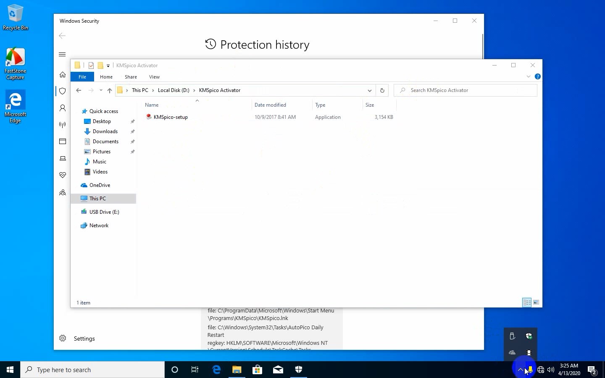Switch to the Share ribbon tab
Screen dimensions: 605x378
pos(131,77)
